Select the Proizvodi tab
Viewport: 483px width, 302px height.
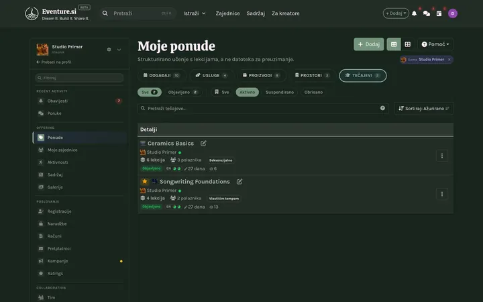(261, 75)
